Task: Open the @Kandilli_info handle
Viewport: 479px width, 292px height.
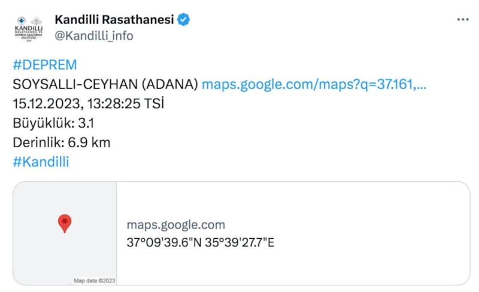Action: pos(94,36)
